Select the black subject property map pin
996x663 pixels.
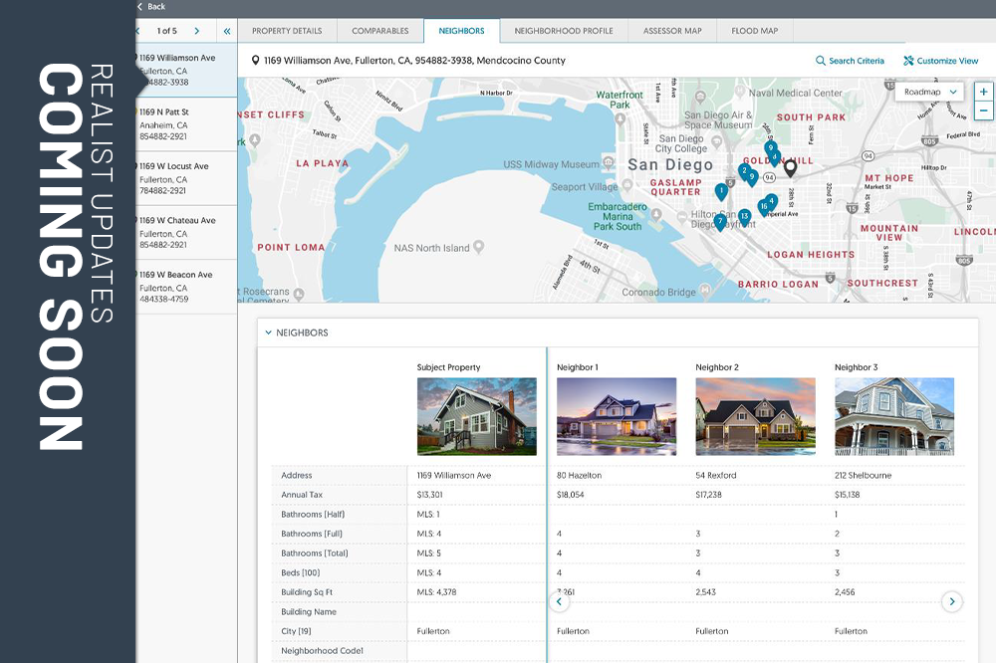point(790,168)
